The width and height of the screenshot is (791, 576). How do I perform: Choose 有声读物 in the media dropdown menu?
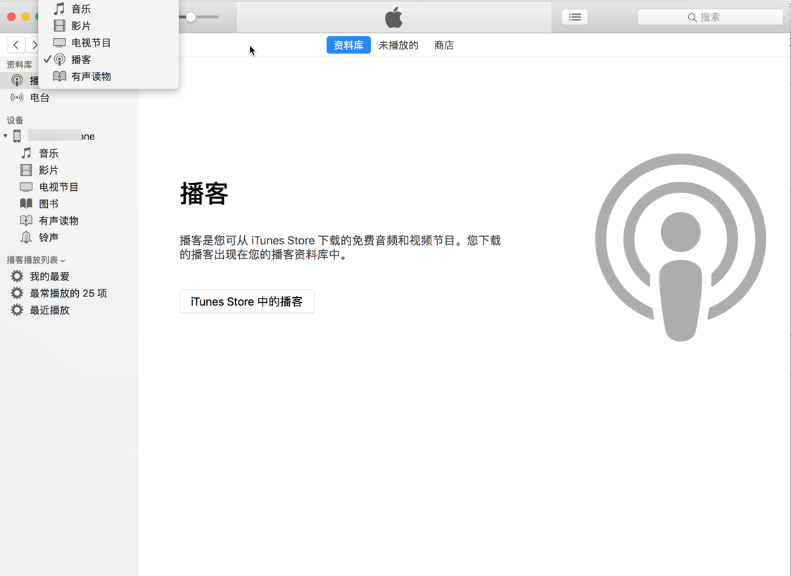point(108,76)
